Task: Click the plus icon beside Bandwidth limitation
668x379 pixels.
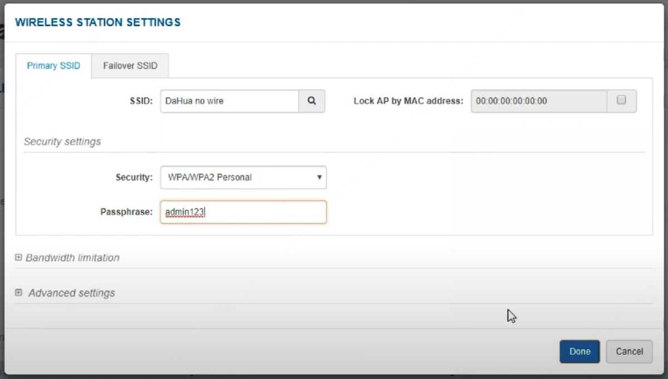Action: [18, 258]
